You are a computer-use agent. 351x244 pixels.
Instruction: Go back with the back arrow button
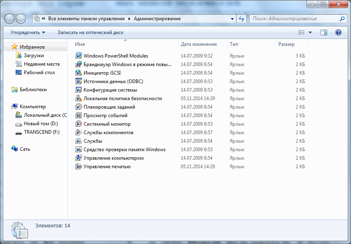(10, 19)
